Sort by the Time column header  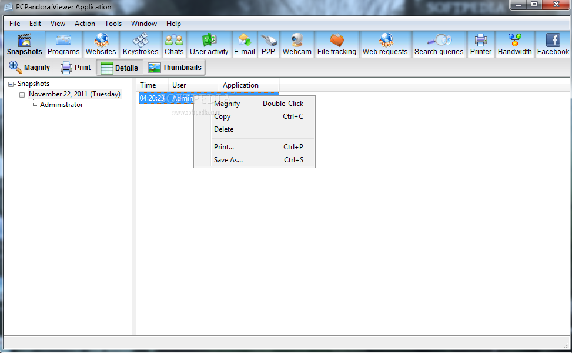click(x=153, y=85)
